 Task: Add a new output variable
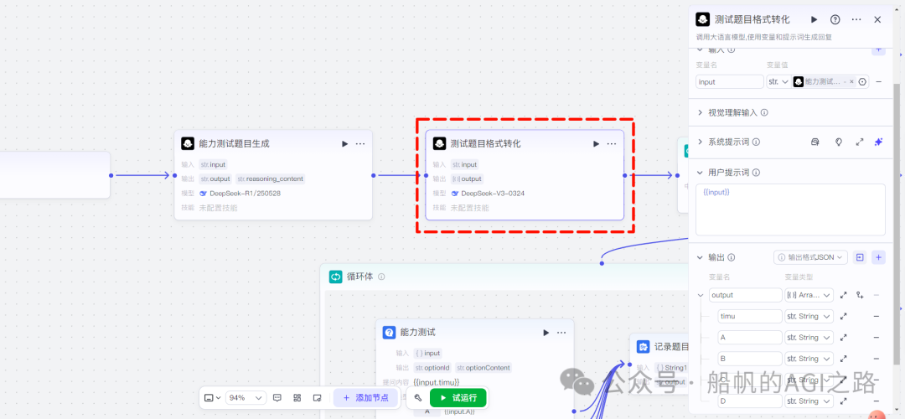coord(878,257)
